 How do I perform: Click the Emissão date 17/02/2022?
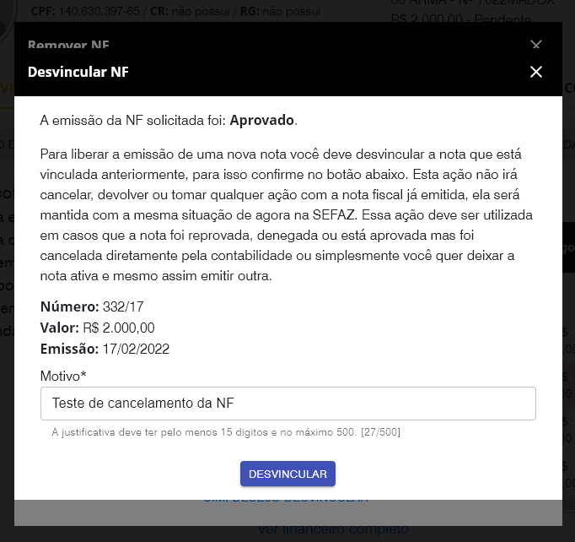point(136,349)
